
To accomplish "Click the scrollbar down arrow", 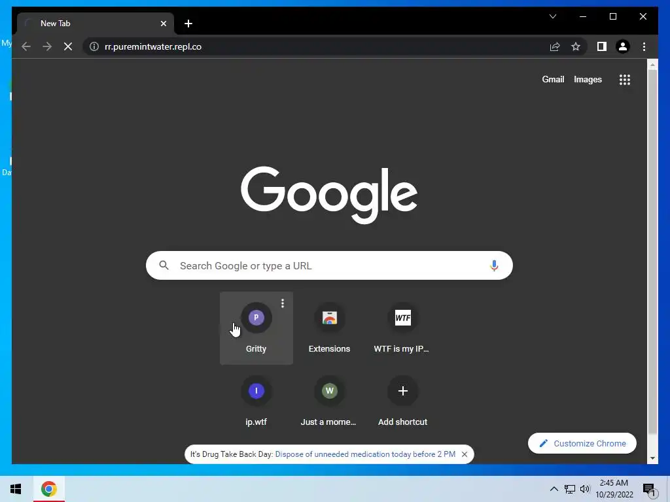I will pyautogui.click(x=652, y=458).
